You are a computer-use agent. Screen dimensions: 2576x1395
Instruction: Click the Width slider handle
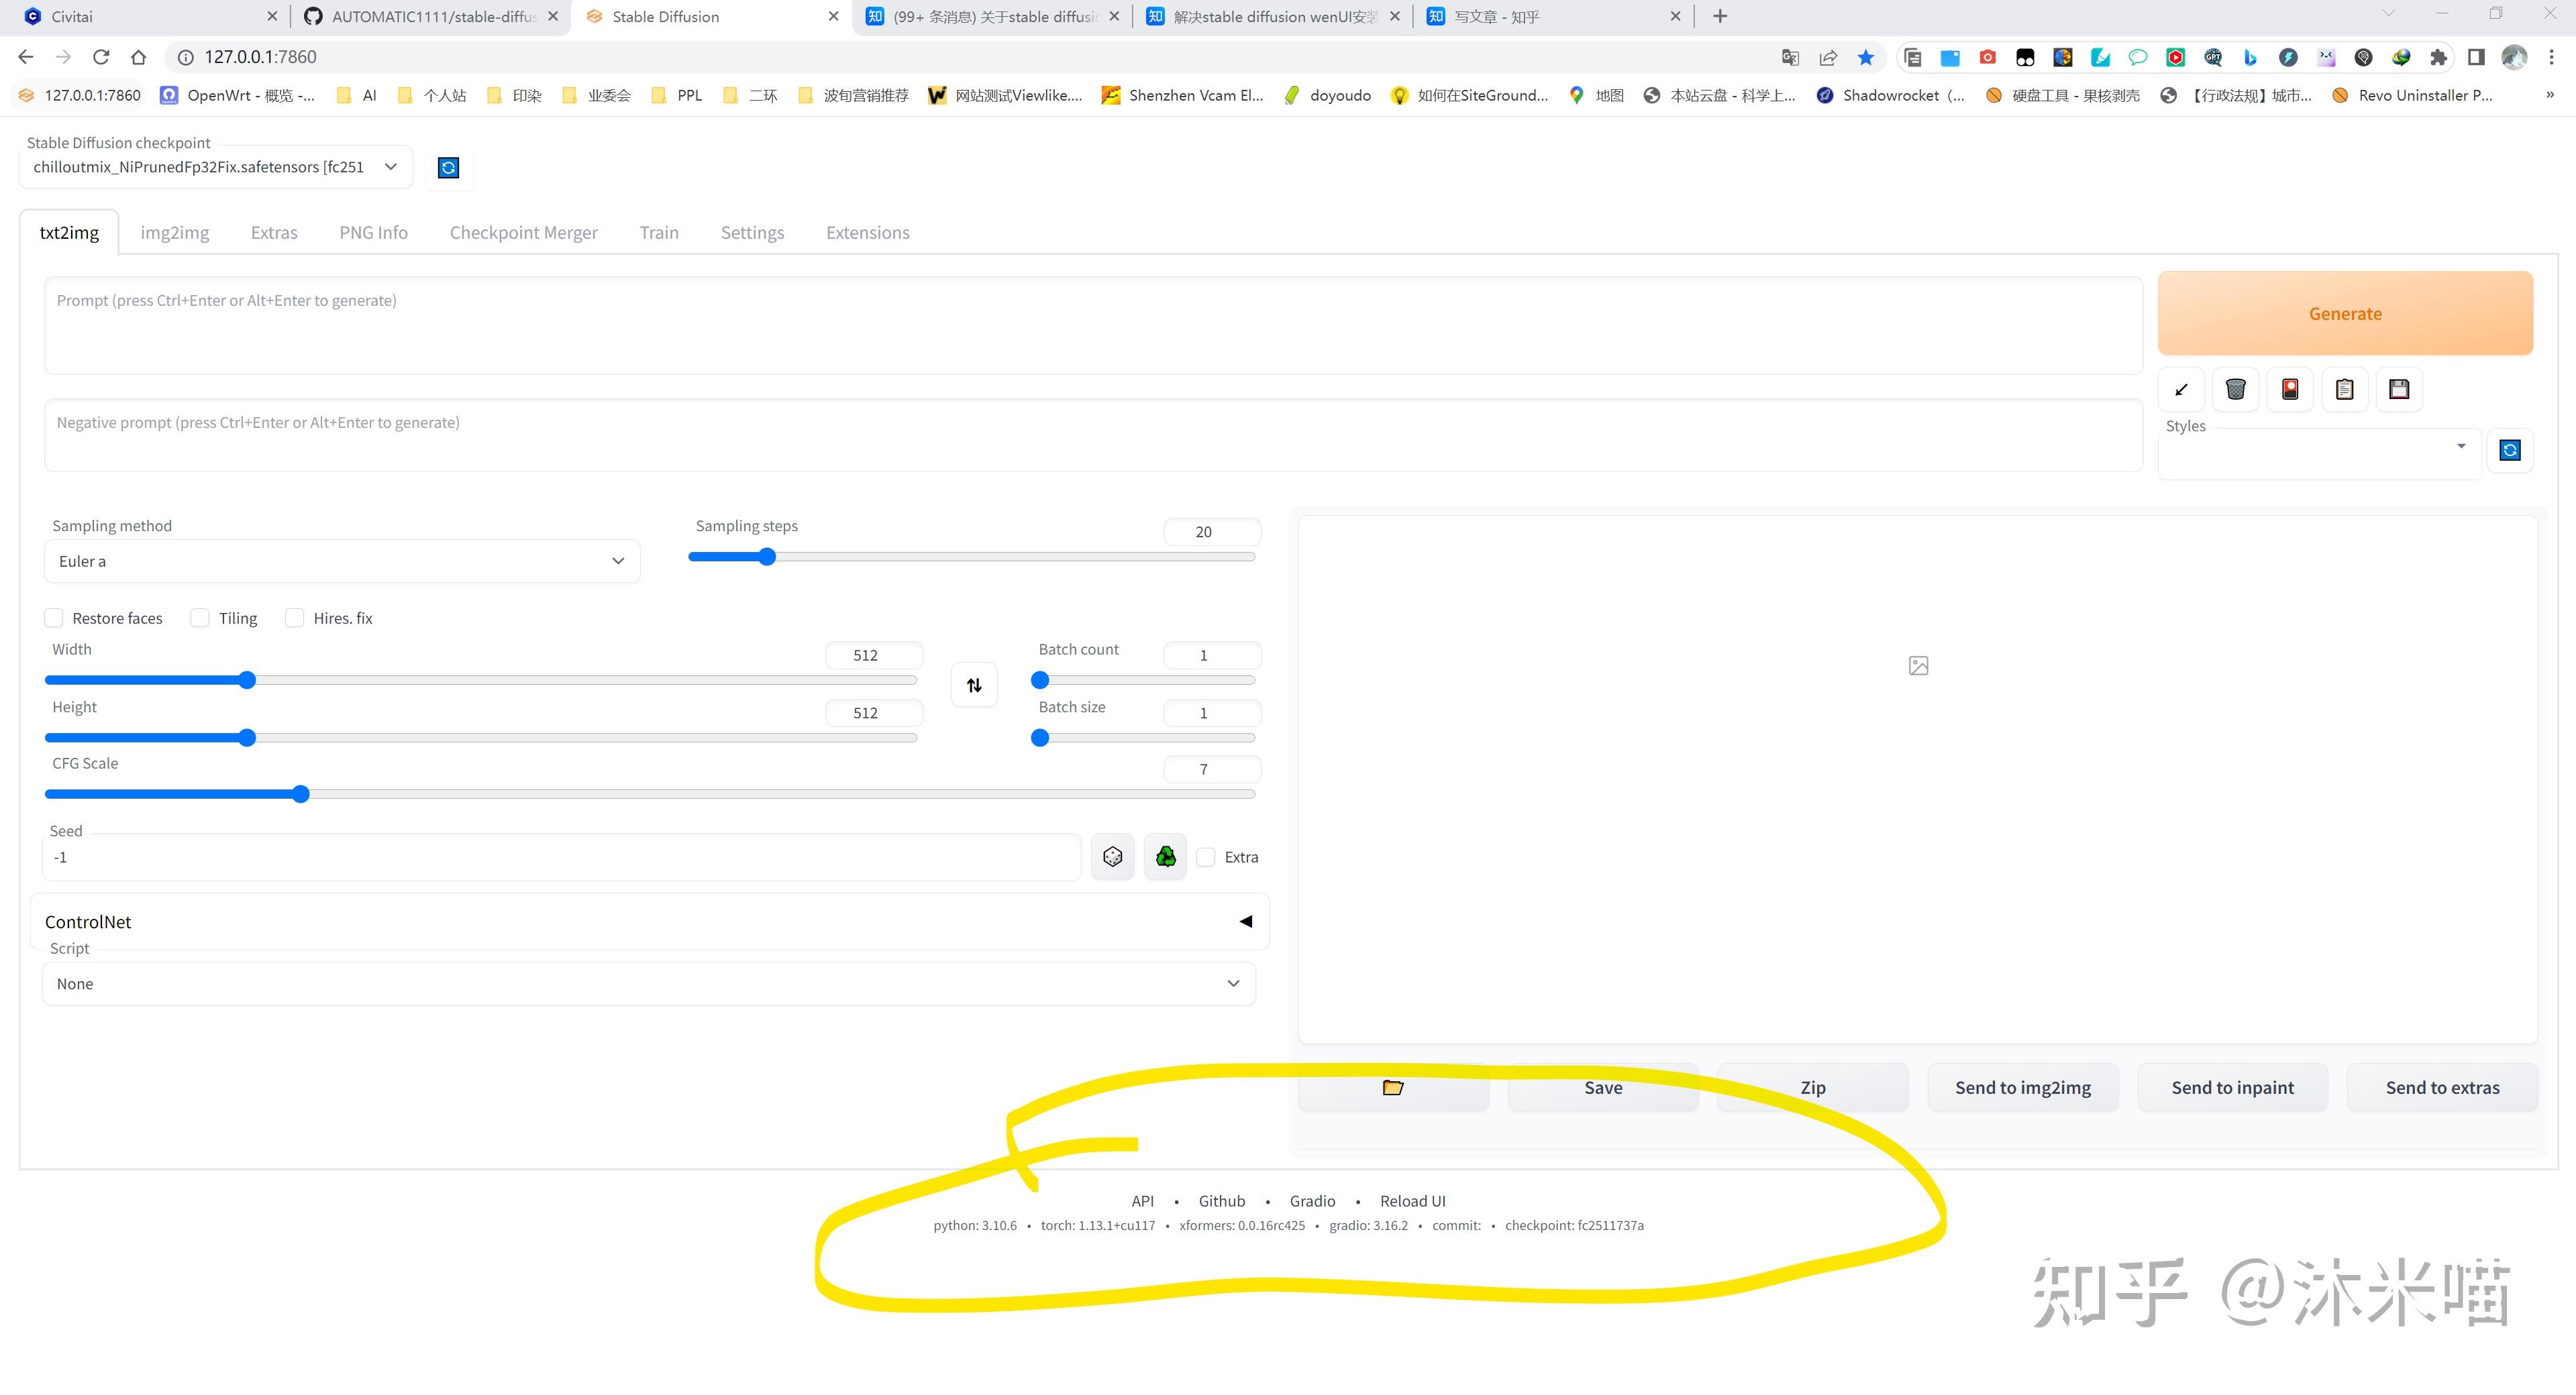247,679
